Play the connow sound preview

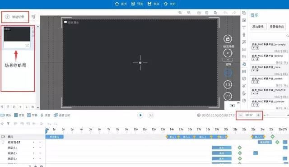253,105
